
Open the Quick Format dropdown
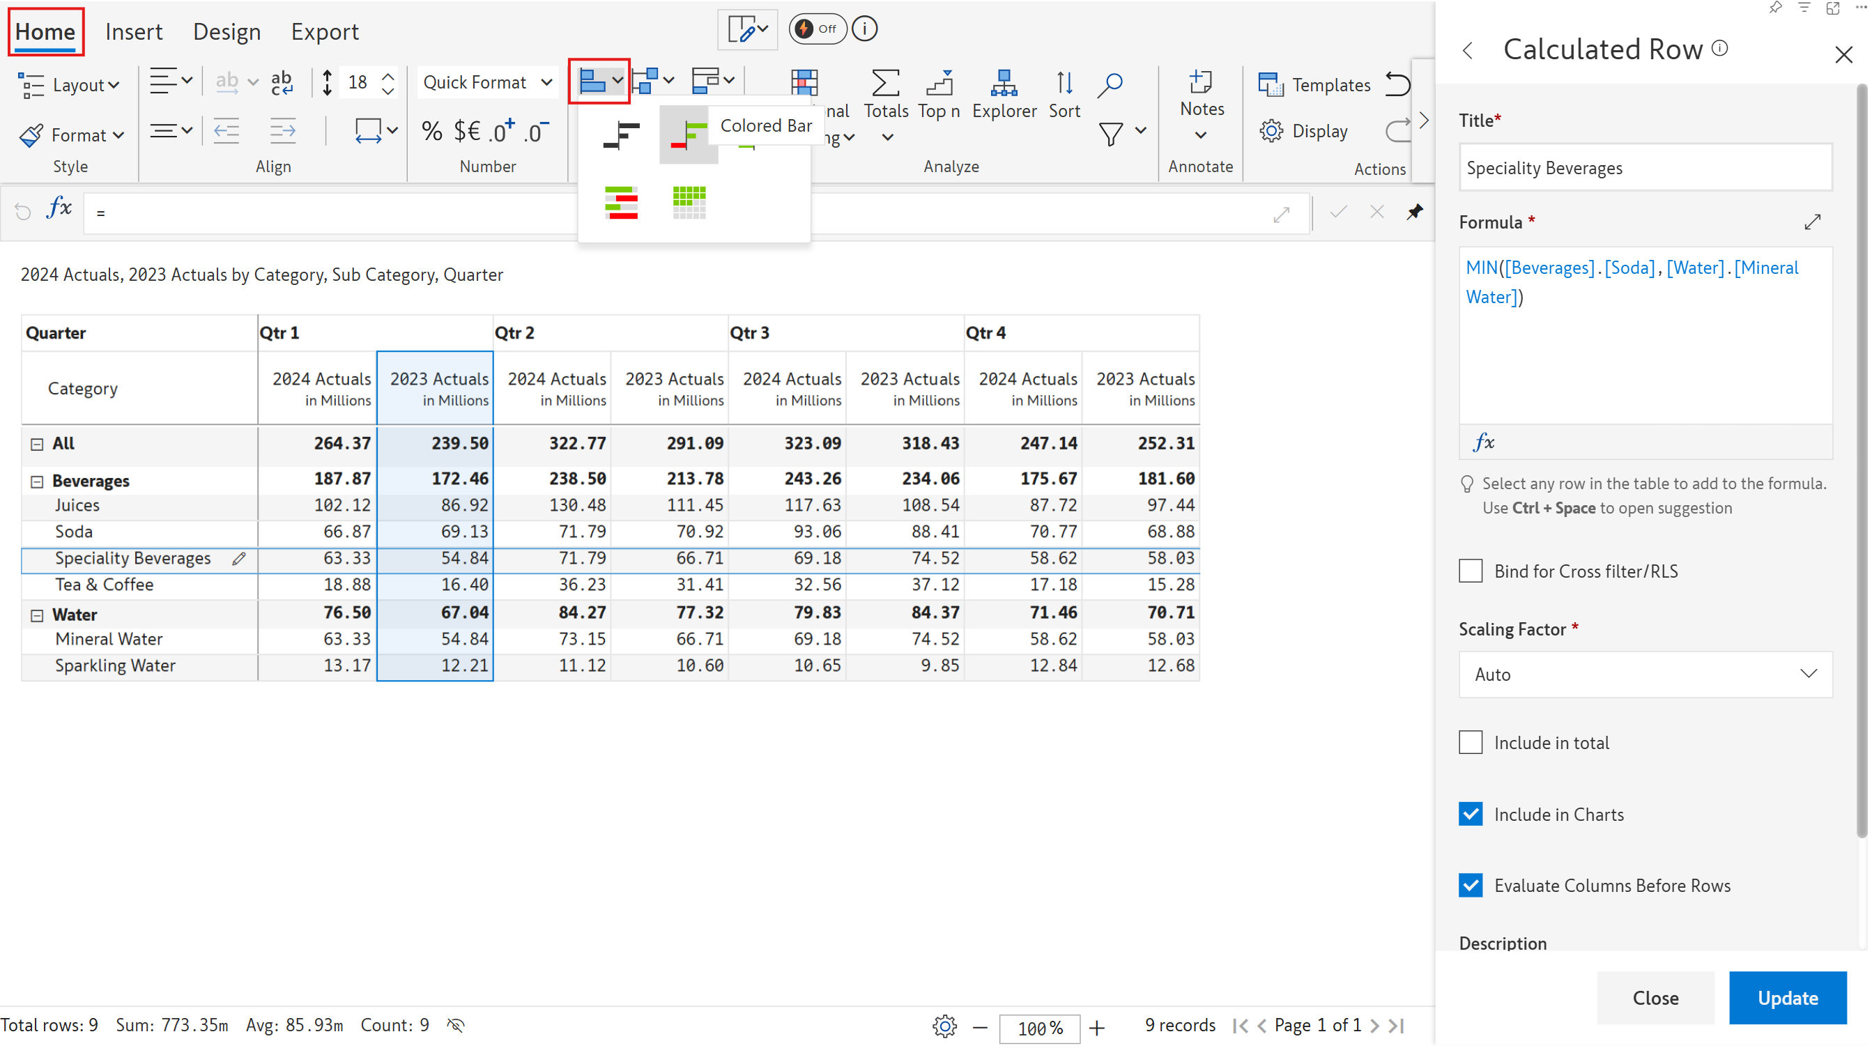click(487, 83)
